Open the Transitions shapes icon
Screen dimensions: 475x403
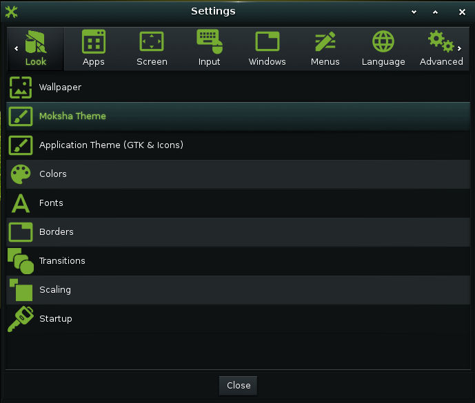point(21,261)
